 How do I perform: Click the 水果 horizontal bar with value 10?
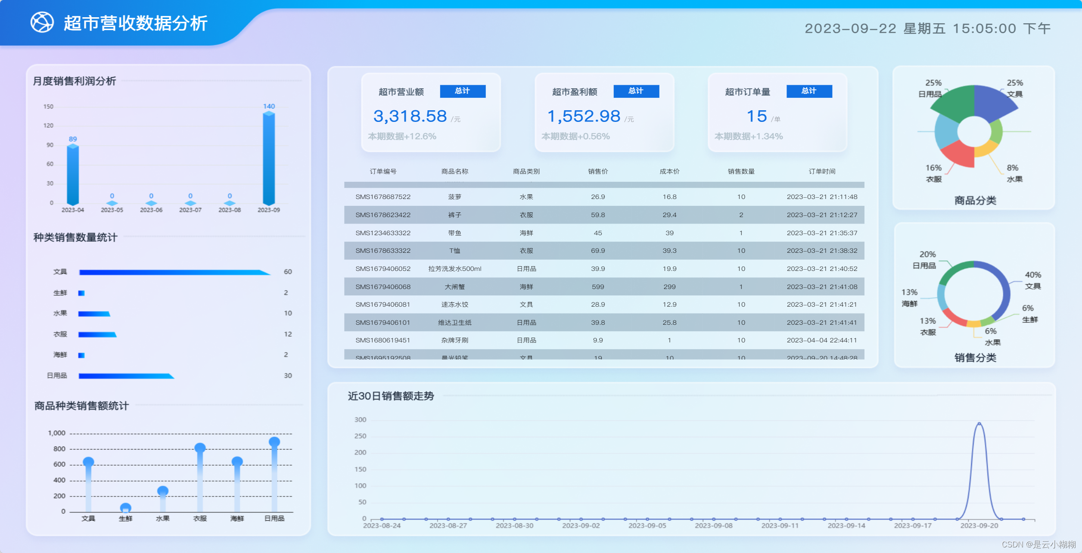pos(94,314)
